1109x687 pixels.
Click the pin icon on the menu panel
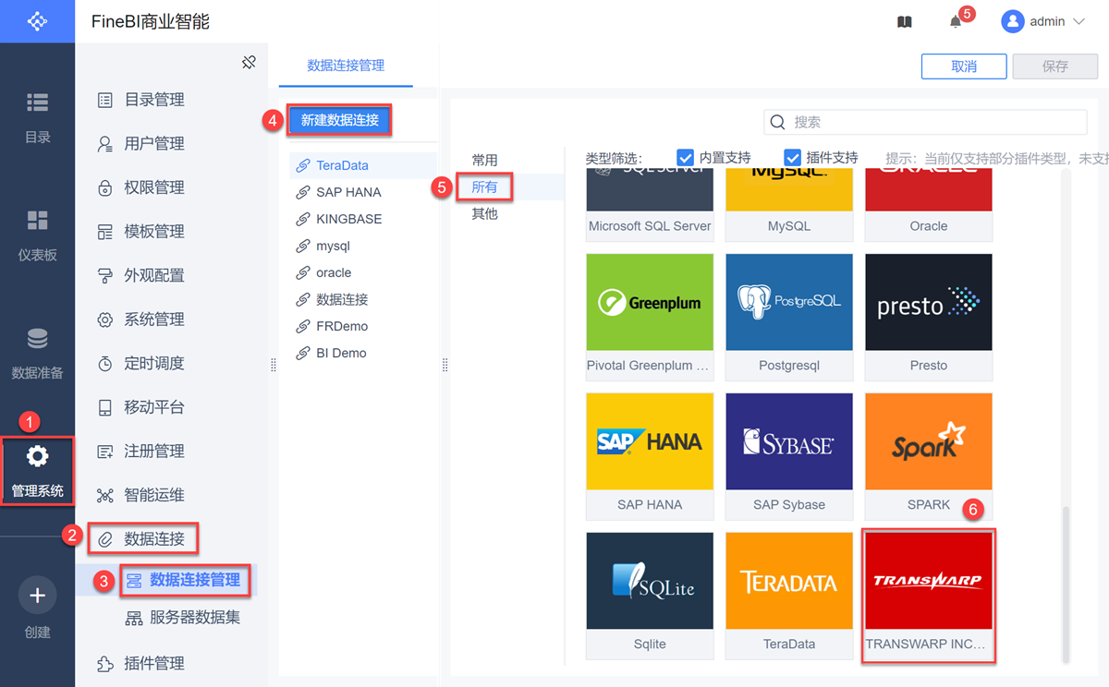click(248, 63)
